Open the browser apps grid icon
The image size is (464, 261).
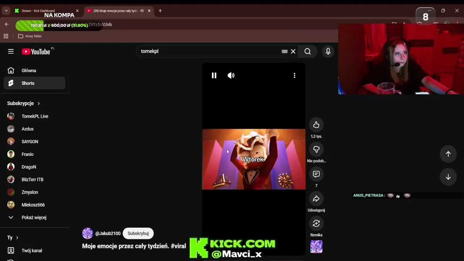point(6,36)
